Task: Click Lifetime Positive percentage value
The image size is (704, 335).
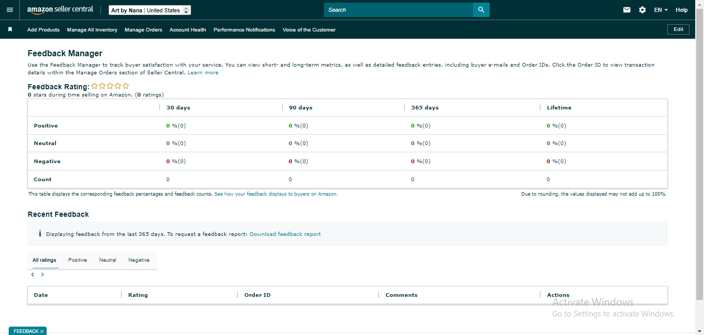Action: [x=556, y=126]
